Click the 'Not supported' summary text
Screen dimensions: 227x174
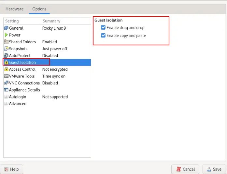pos(55,97)
